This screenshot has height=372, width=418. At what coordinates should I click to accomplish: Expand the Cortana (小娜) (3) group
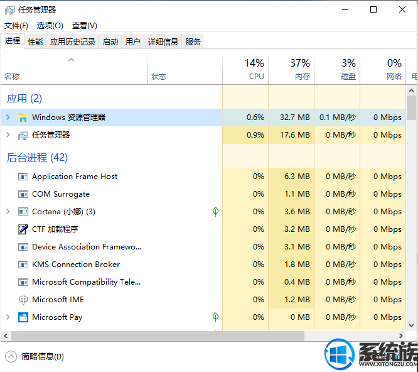[8, 212]
